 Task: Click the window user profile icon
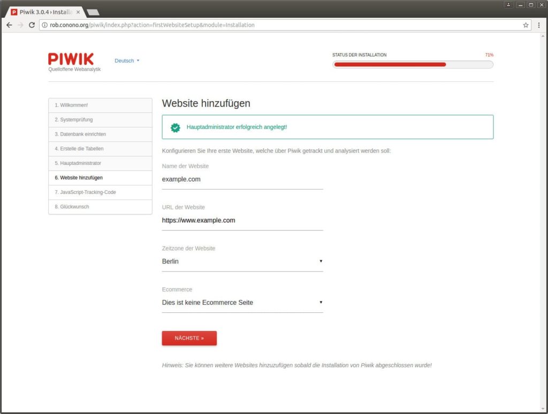[x=508, y=4]
